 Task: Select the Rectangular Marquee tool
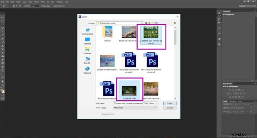pyautogui.click(x=3, y=21)
